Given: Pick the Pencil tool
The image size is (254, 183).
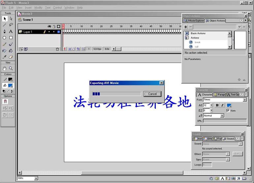Looking at the screenshot, I should (5, 44).
